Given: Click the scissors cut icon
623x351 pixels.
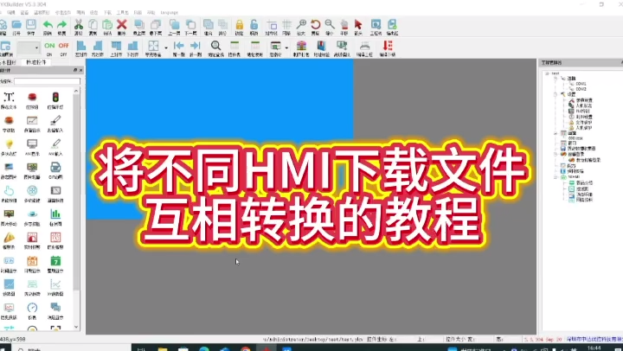Looking at the screenshot, I should point(79,25).
